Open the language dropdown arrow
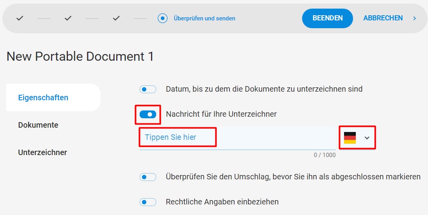Image resolution: width=428 pixels, height=215 pixels. pyautogui.click(x=367, y=138)
